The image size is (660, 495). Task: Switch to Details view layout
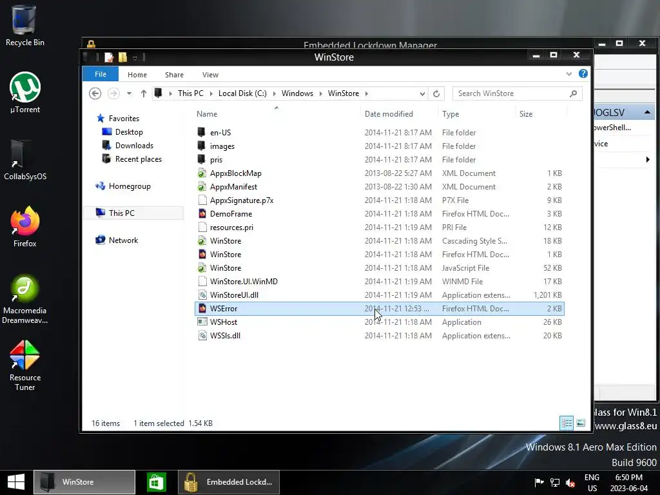(567, 423)
